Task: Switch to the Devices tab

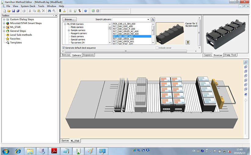Action: pos(66,55)
